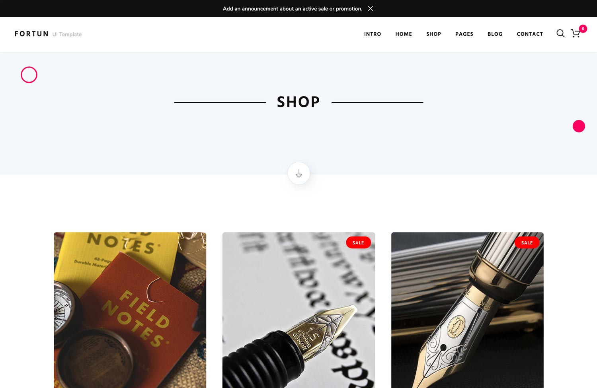Screen dimensions: 597x388
Task: Click the cart item count badge
Action: point(583,29)
